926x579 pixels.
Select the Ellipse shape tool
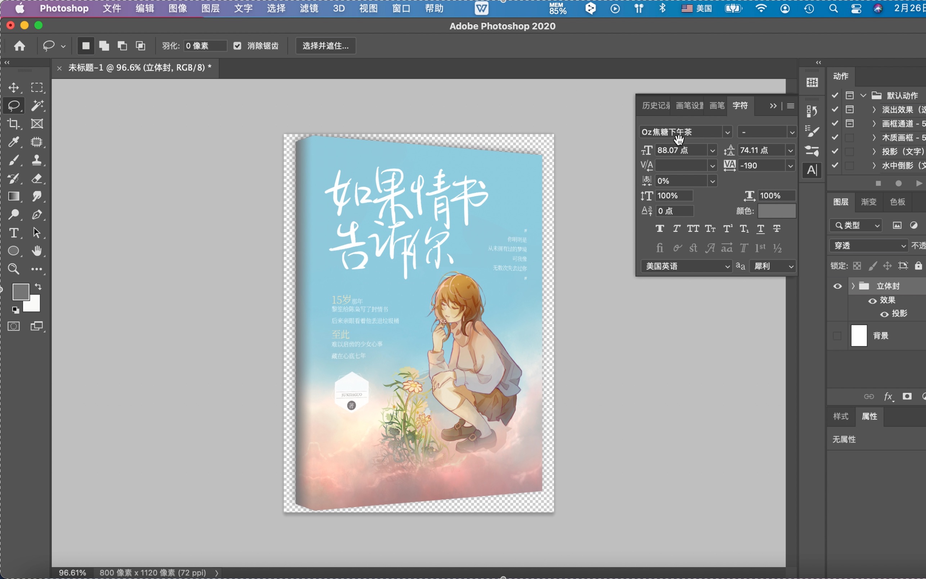(14, 251)
